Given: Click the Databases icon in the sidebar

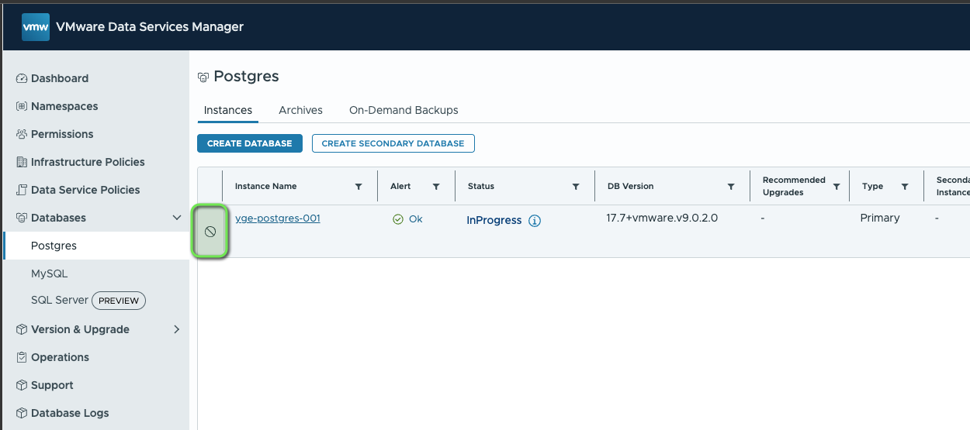Looking at the screenshot, I should [22, 218].
